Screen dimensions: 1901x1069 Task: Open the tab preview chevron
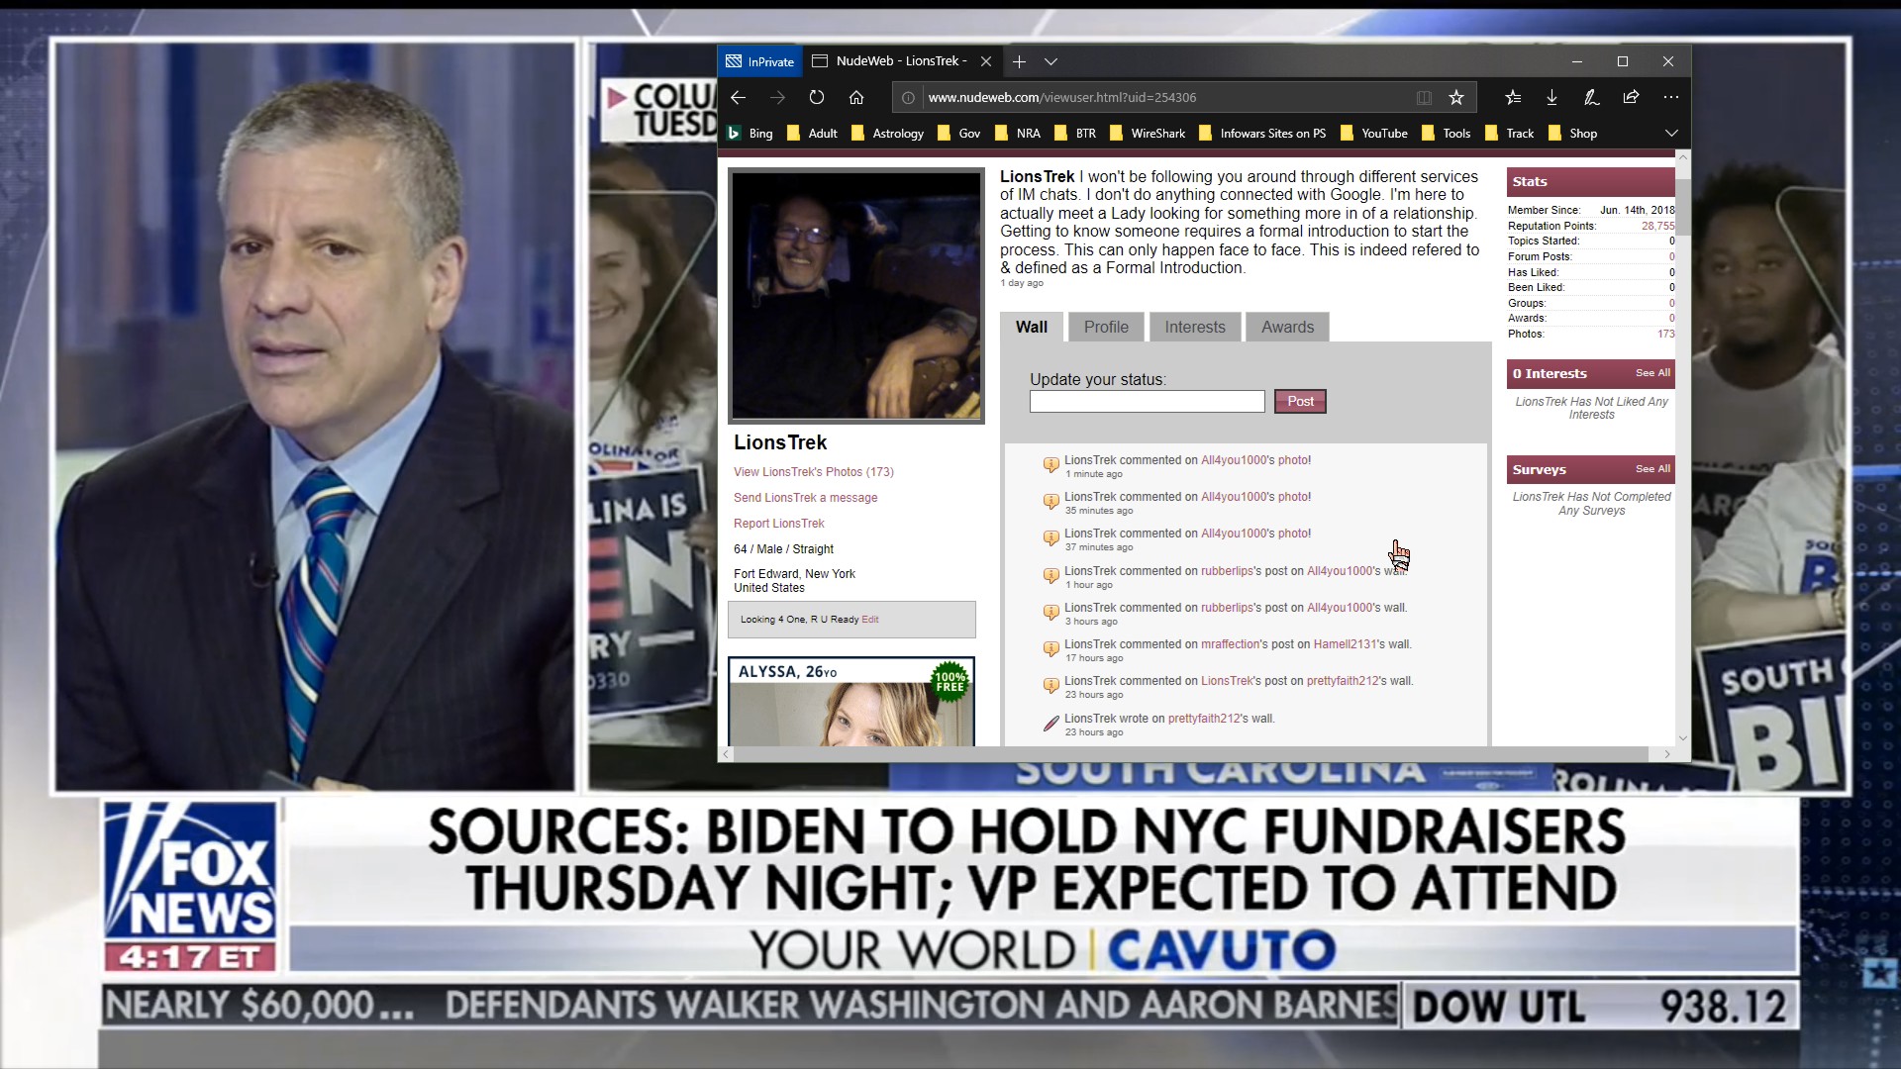pyautogui.click(x=1051, y=61)
